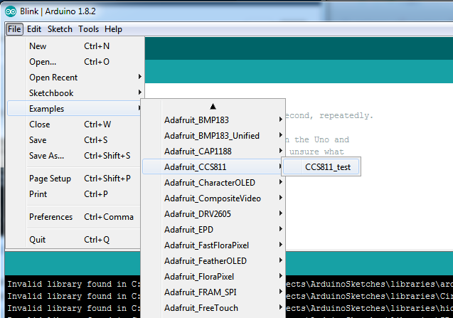This screenshot has height=318, width=453.
Task: Expand the Sketchbook submenu
Action: (x=51, y=93)
